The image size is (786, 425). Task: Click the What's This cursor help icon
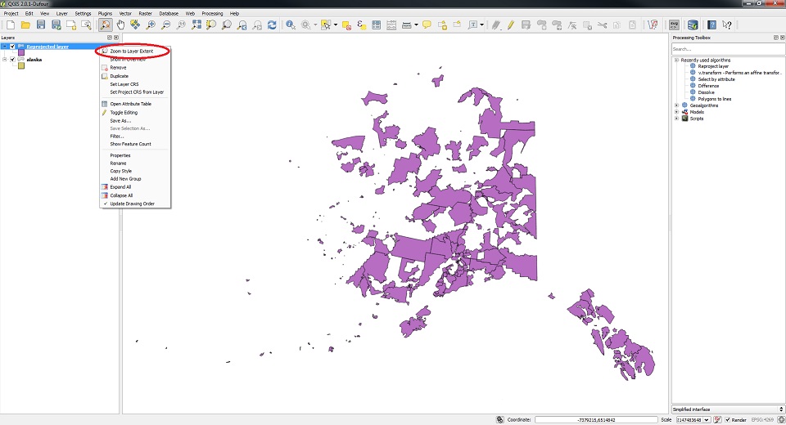(x=727, y=25)
